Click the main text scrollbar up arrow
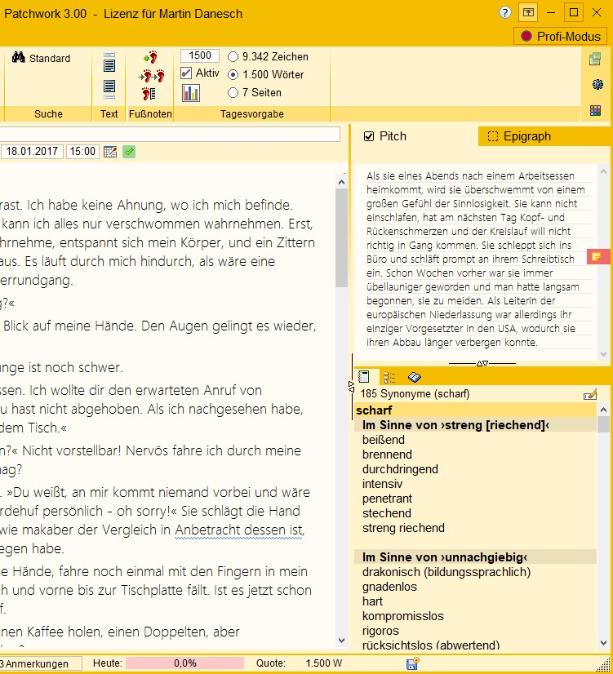613x674 pixels. 342,182
